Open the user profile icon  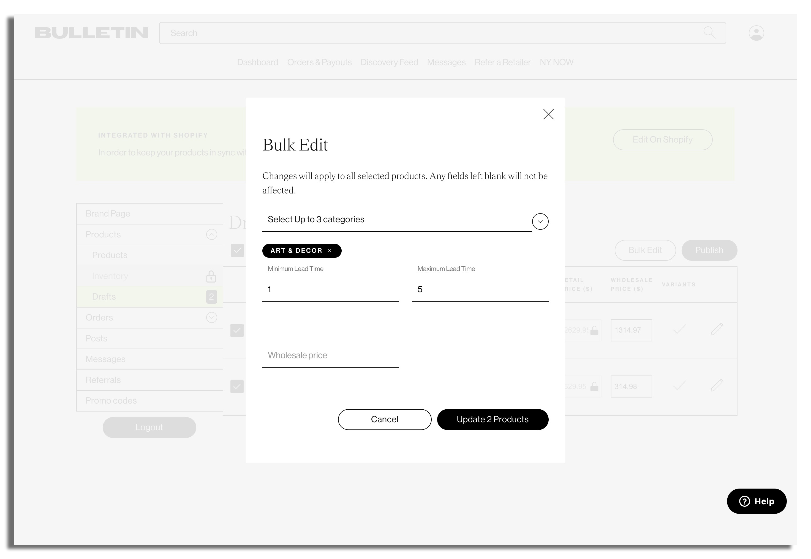[x=756, y=33]
